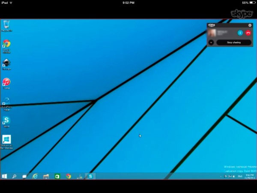Open Google Chrome desktop shortcut
The height and width of the screenshot is (193, 257).
6,46
